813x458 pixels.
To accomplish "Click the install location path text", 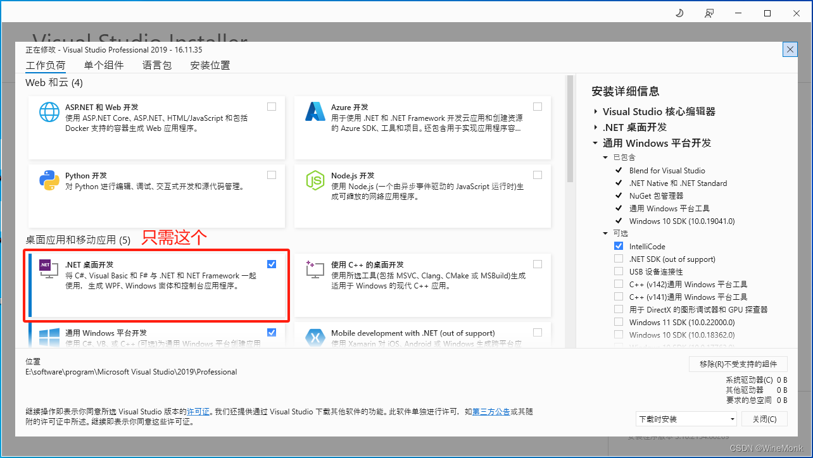I will pyautogui.click(x=131, y=372).
